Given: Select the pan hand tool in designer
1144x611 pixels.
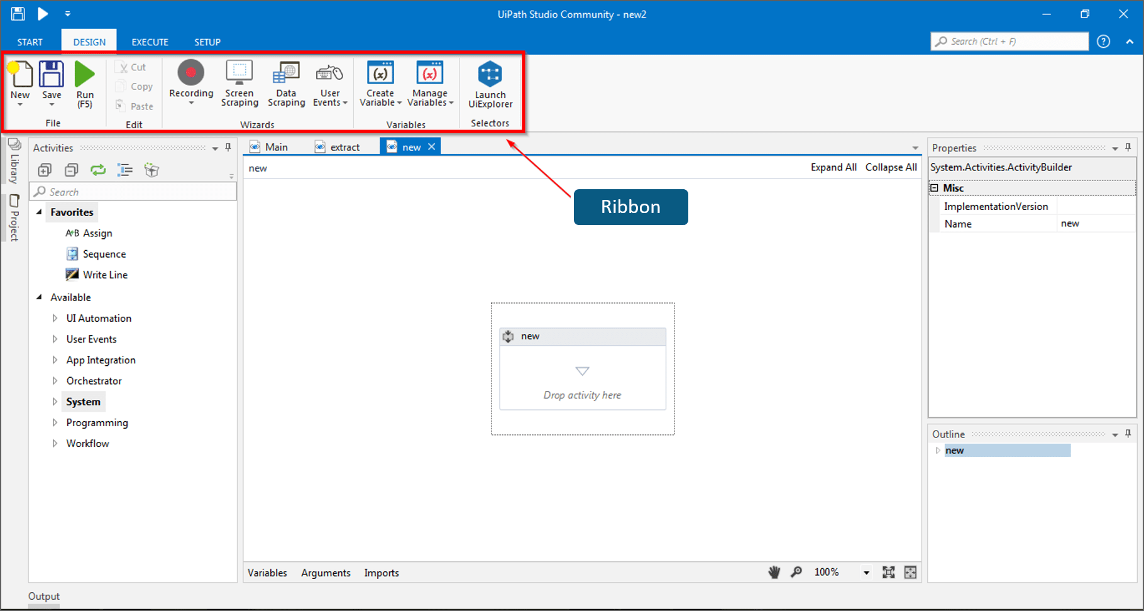Looking at the screenshot, I should point(774,572).
